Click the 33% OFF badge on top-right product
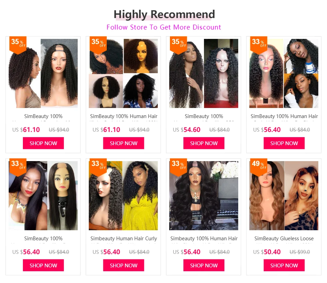The width and height of the screenshot is (327, 283). (259, 45)
